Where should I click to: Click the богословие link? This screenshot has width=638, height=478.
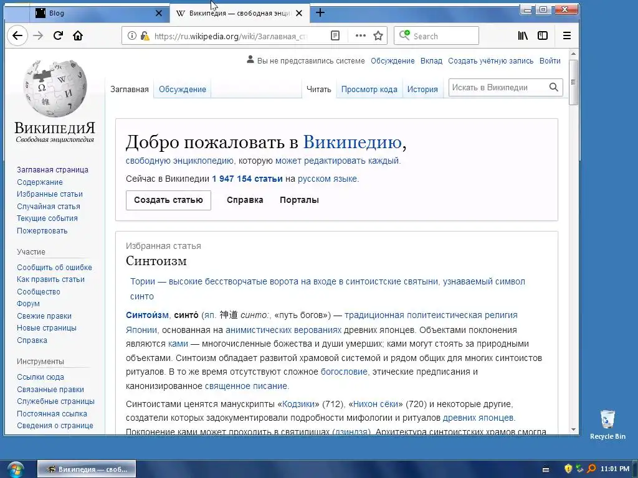(344, 372)
